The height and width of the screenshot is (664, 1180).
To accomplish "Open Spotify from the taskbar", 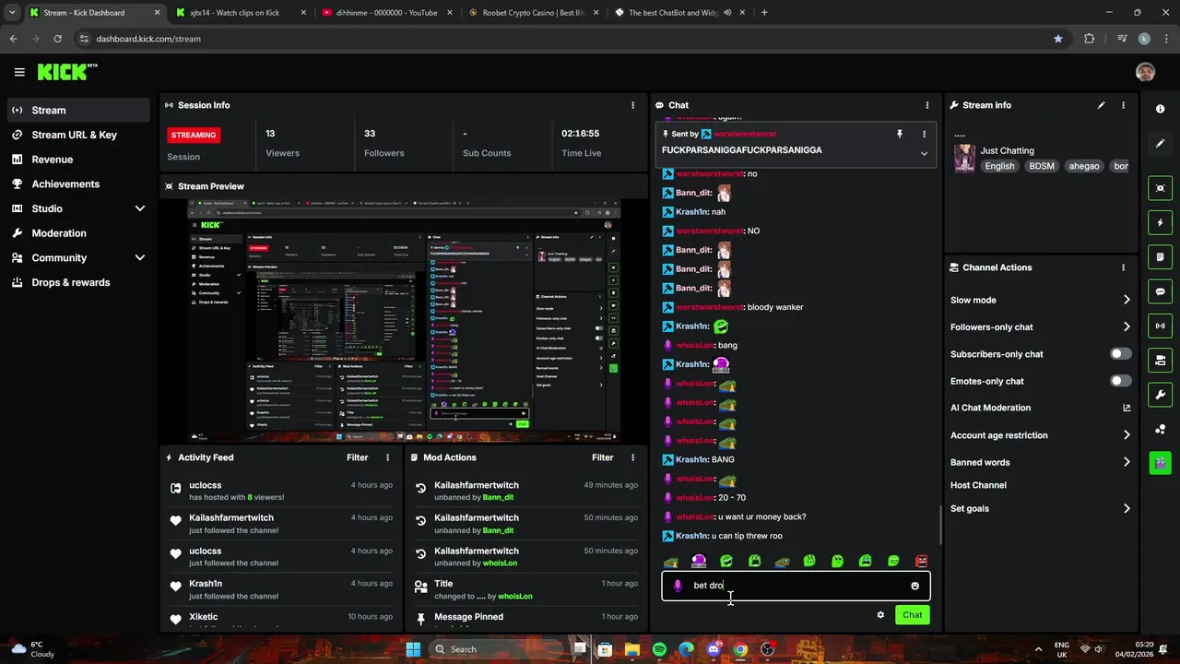I will click(659, 649).
